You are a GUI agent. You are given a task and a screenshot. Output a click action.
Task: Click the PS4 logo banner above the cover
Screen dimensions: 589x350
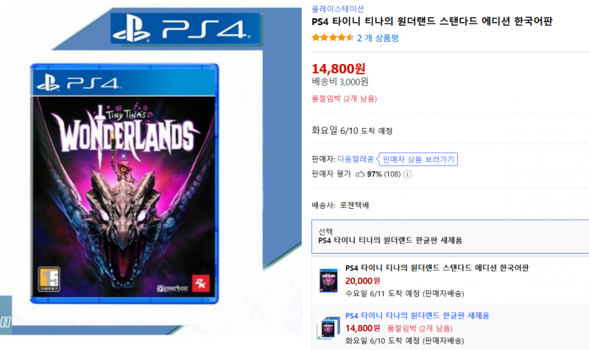(186, 29)
